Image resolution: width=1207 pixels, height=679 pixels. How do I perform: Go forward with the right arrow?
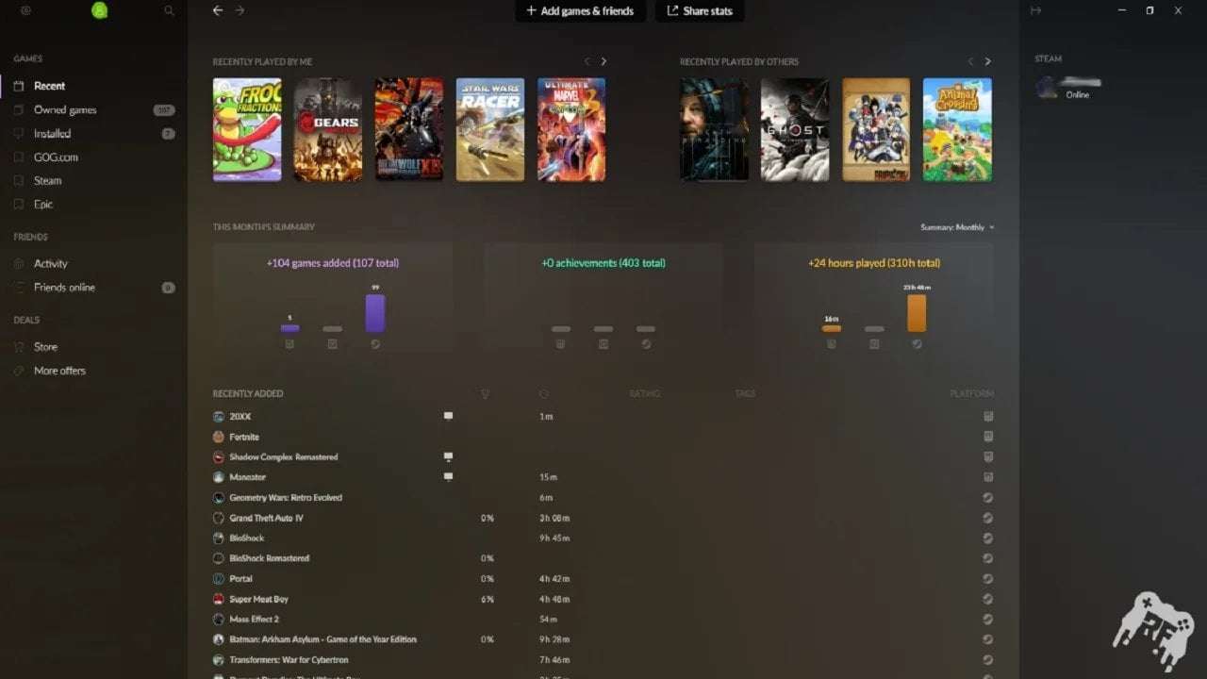click(240, 10)
